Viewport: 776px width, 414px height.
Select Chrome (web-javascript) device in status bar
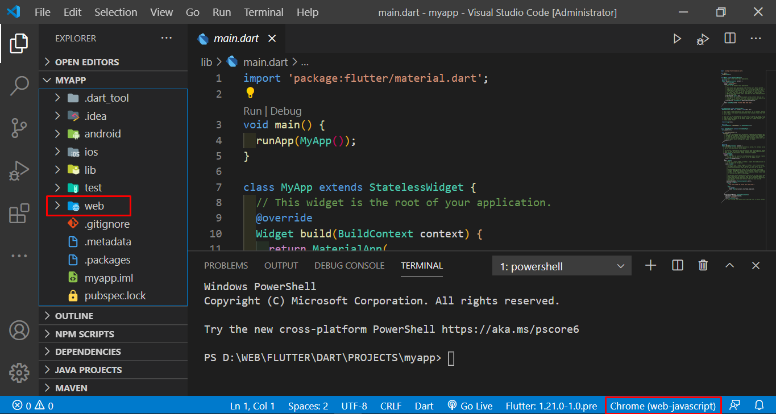663,406
